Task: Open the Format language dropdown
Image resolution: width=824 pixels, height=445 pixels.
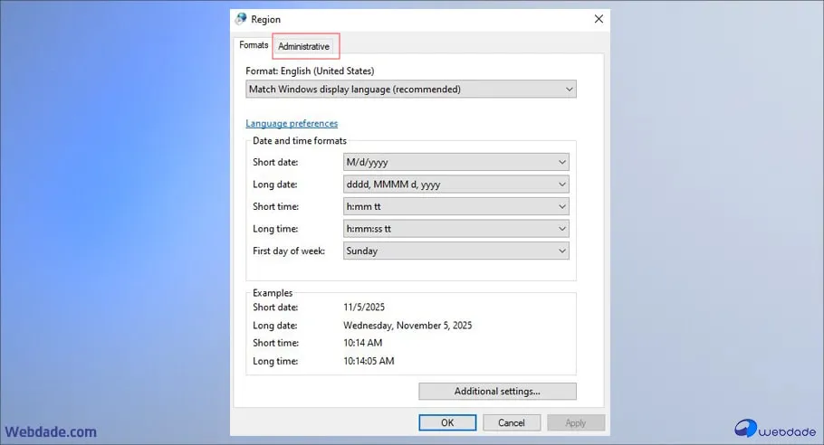Action: [411, 90]
